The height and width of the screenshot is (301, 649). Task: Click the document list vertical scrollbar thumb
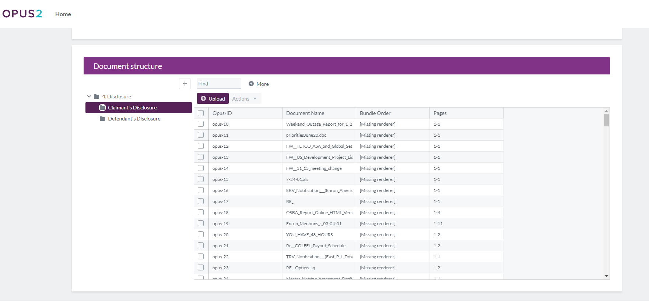(606, 120)
